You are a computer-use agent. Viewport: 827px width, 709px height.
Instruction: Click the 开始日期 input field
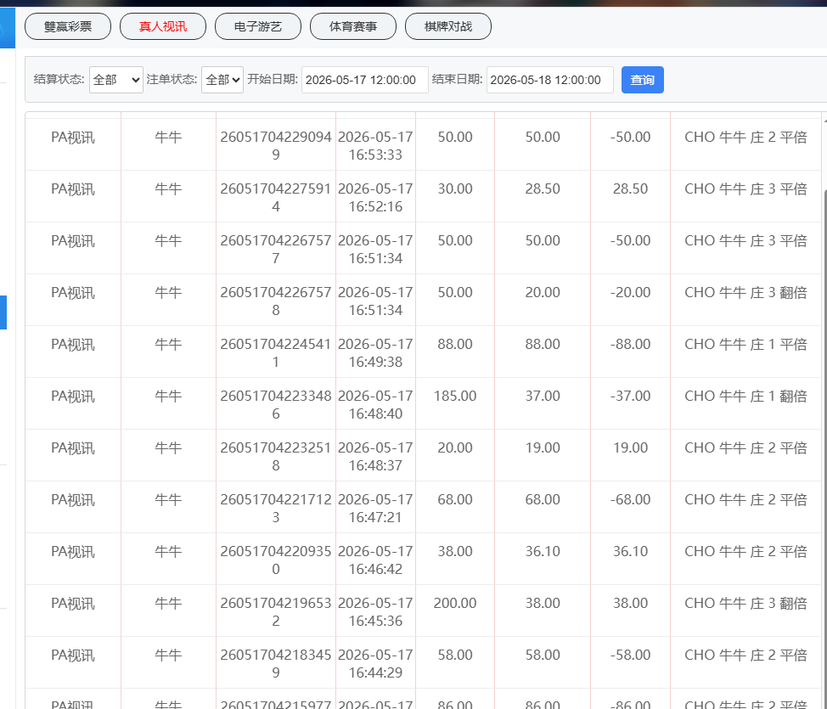(x=364, y=80)
